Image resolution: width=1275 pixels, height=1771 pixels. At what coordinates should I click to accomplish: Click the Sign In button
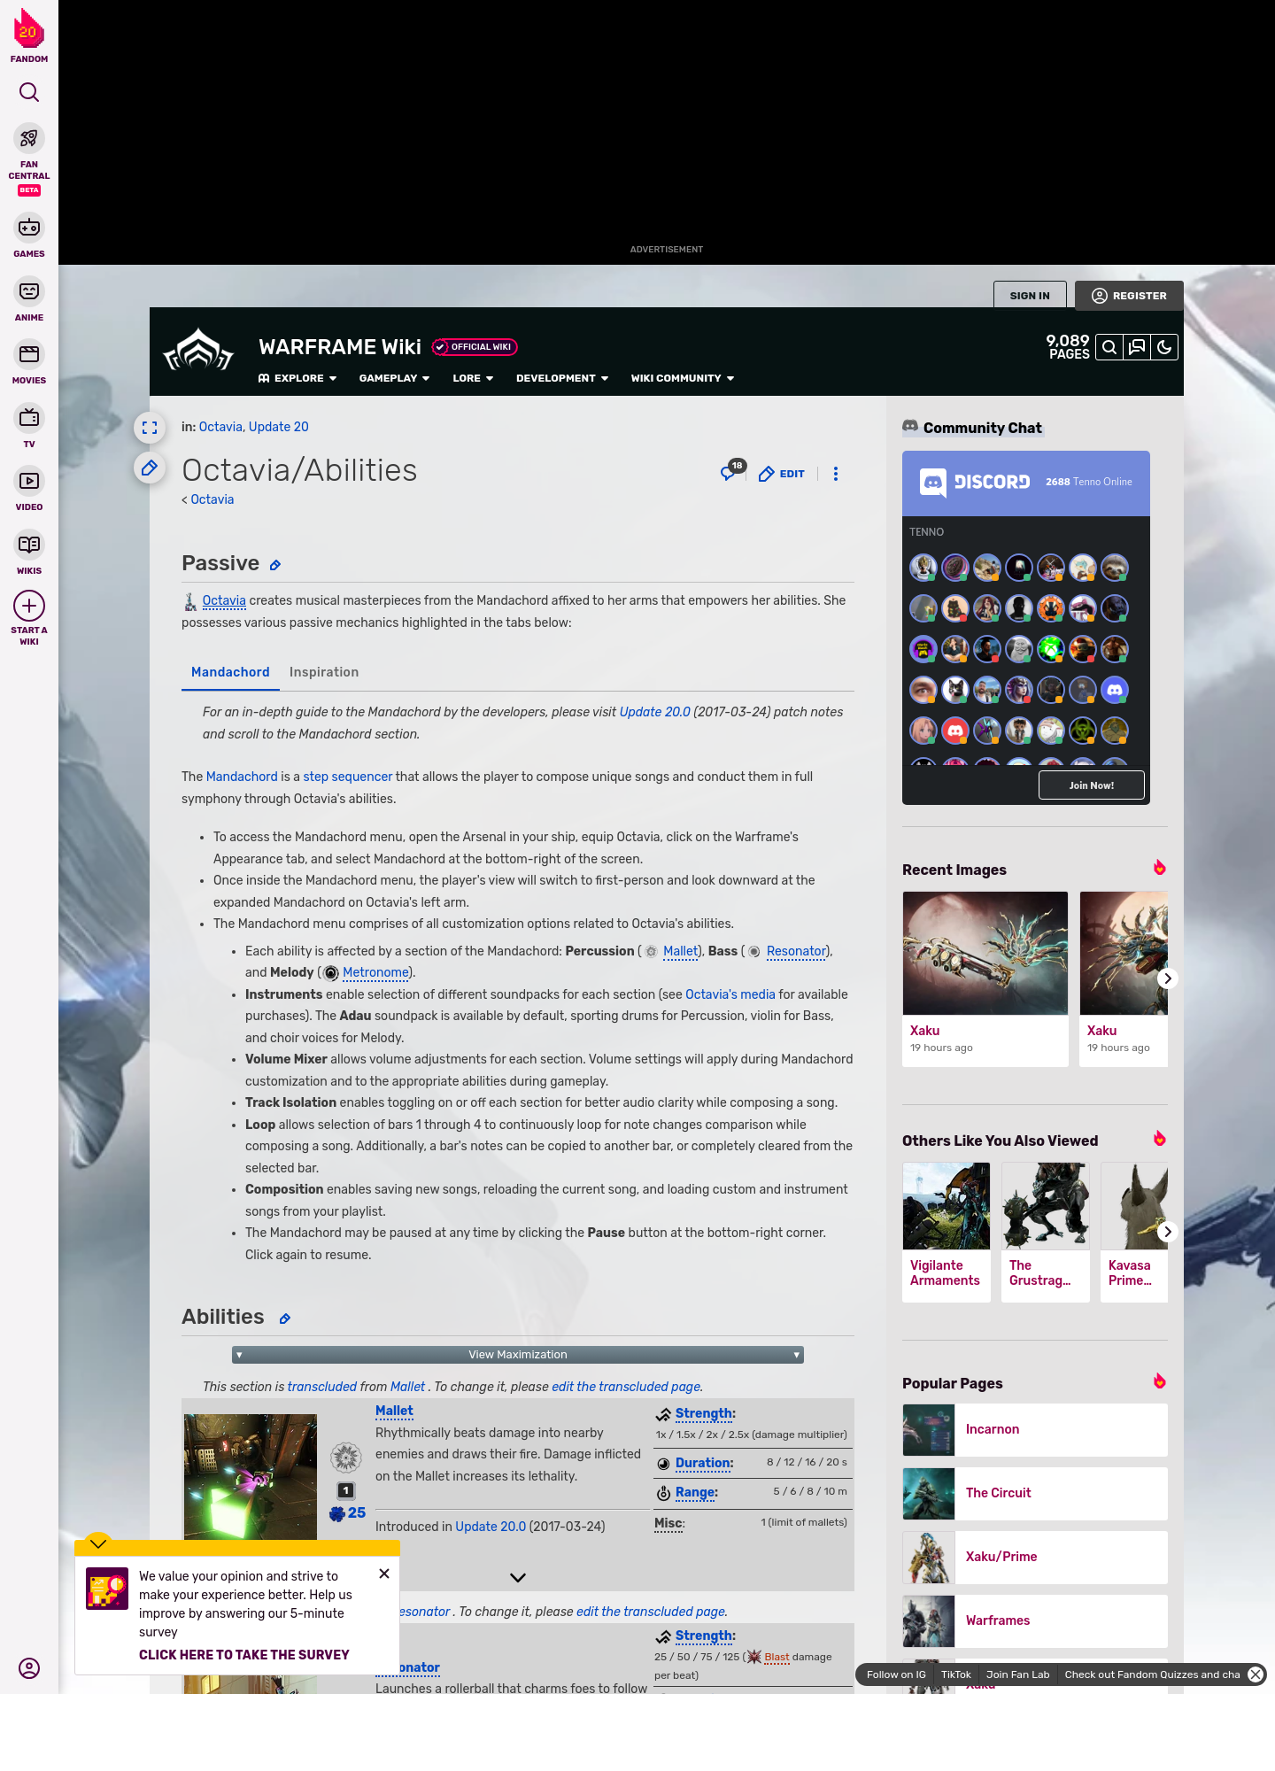click(1030, 296)
